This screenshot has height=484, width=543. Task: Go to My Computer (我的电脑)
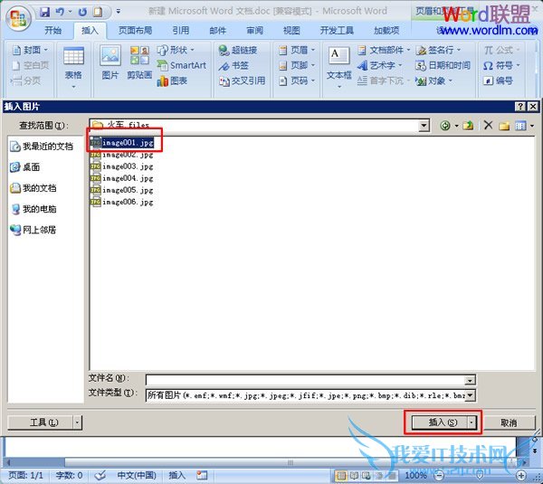point(33,209)
